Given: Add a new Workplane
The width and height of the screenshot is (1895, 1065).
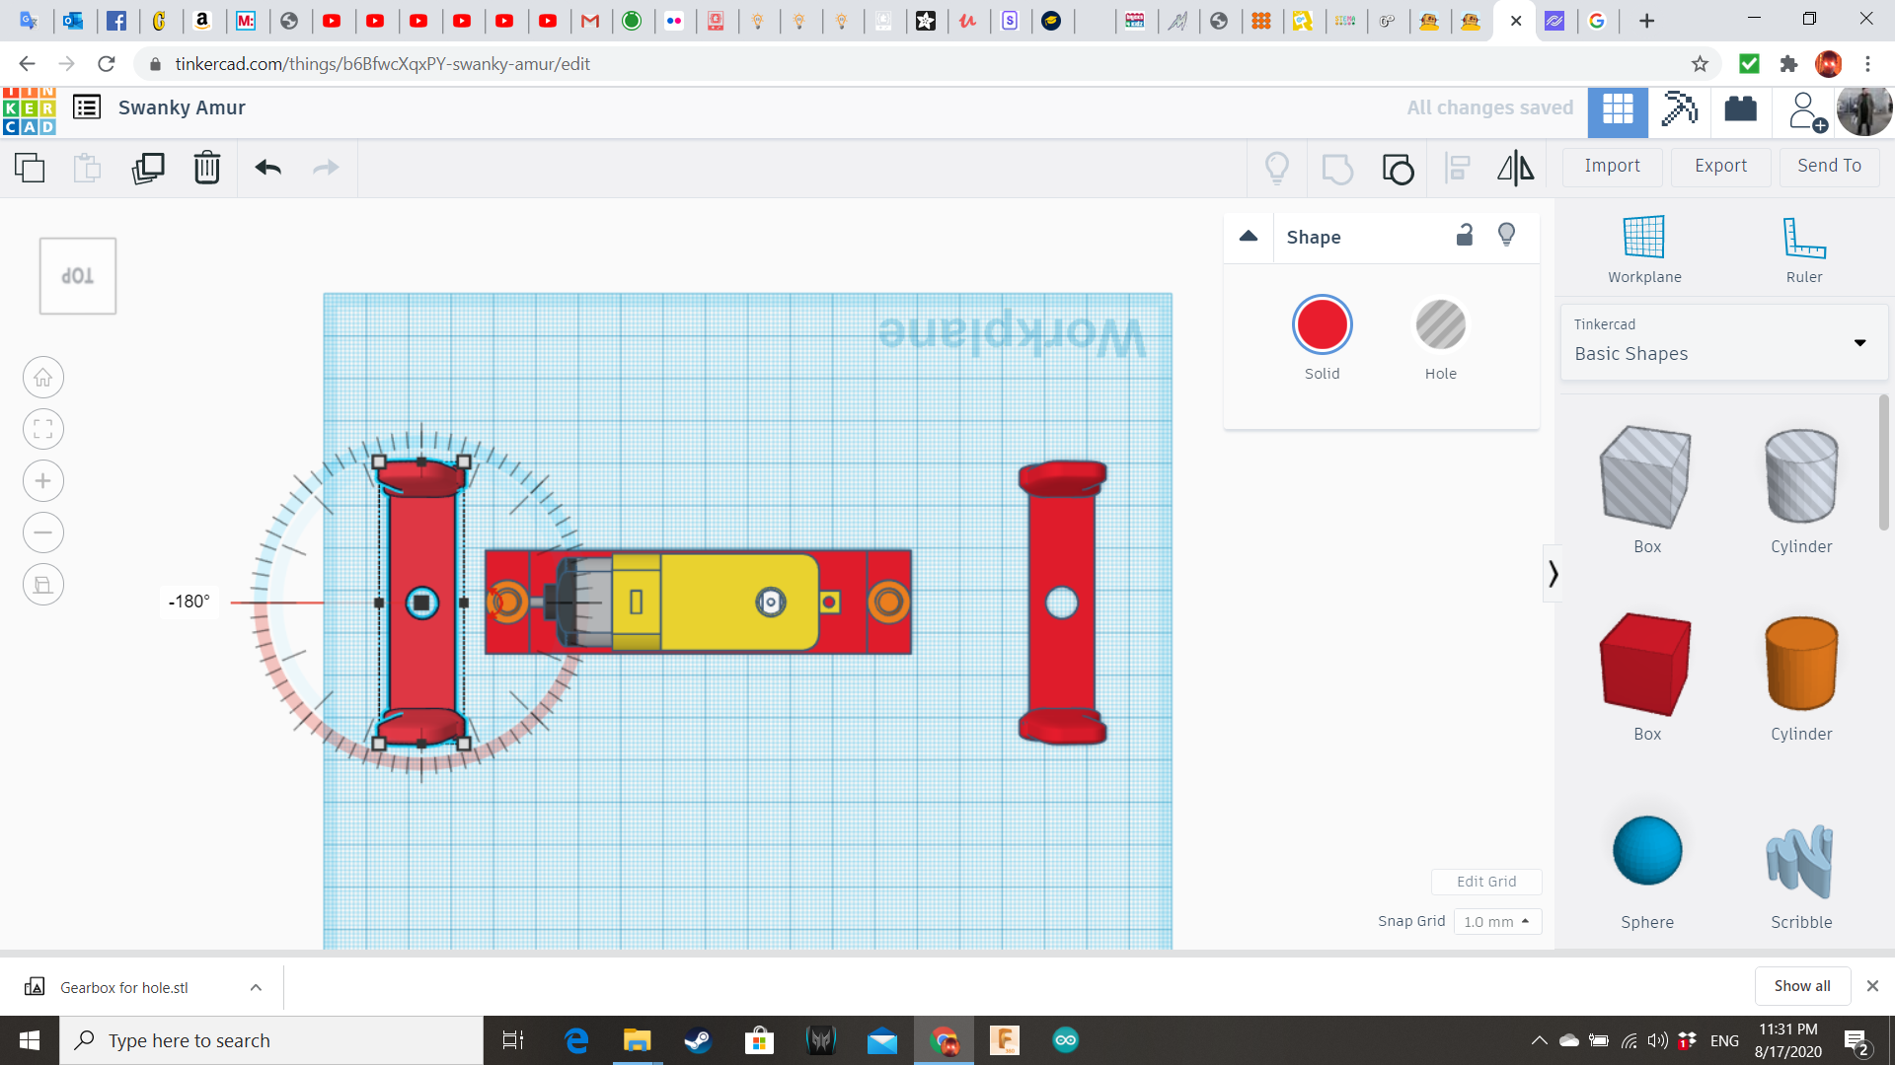Looking at the screenshot, I should point(1642,245).
